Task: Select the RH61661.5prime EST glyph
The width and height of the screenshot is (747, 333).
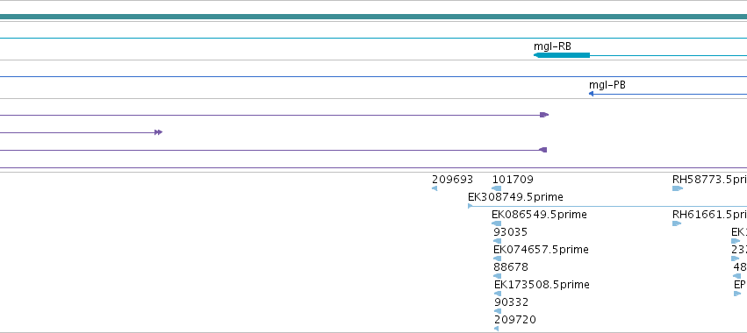Action: 677,223
